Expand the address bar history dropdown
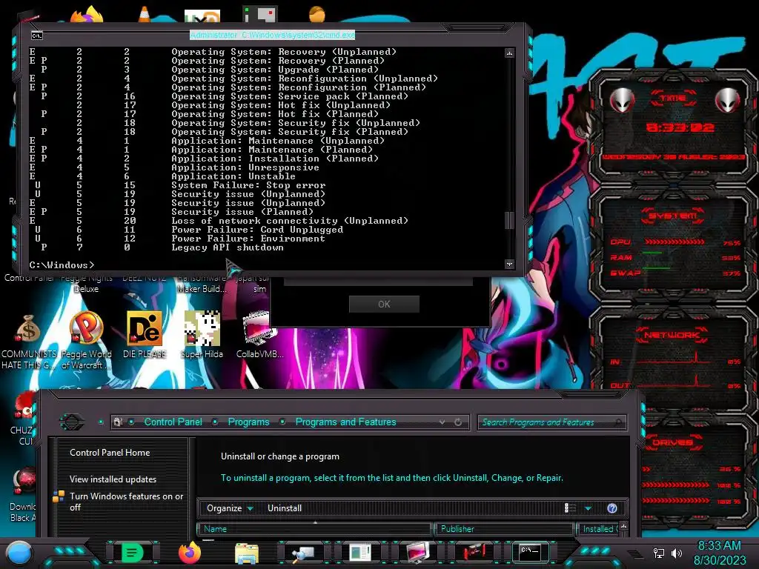The height and width of the screenshot is (569, 759). coord(442,422)
